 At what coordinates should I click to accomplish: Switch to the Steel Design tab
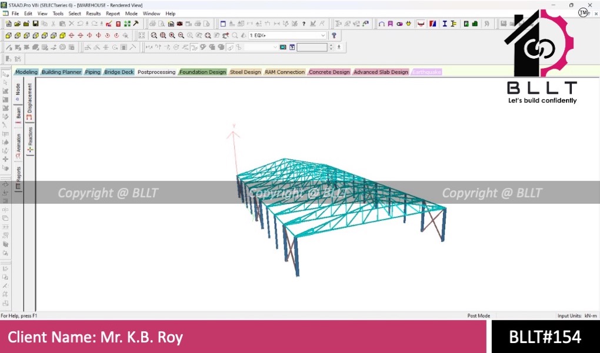click(245, 72)
